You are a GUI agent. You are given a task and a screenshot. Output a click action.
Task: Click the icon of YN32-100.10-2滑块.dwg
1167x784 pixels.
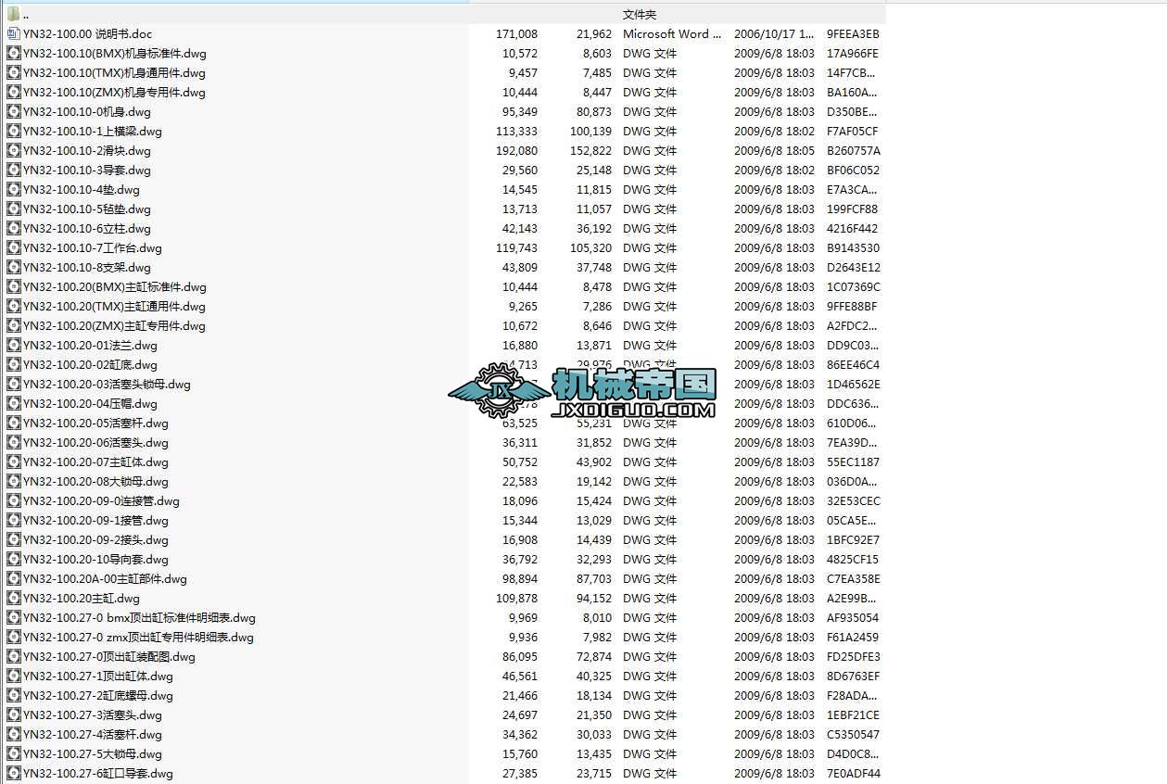tap(13, 150)
